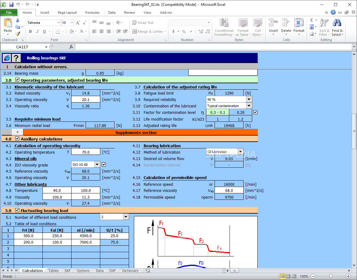
Task: Open Oil lubrication method dropdown
Action: (241, 151)
